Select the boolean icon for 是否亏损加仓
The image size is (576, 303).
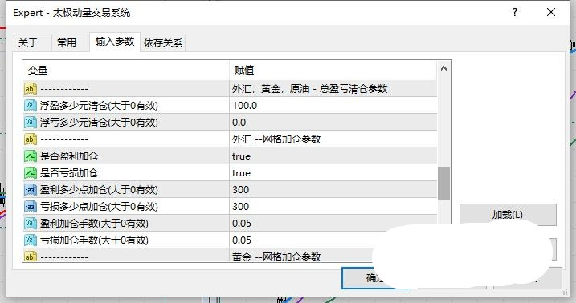[x=31, y=173]
